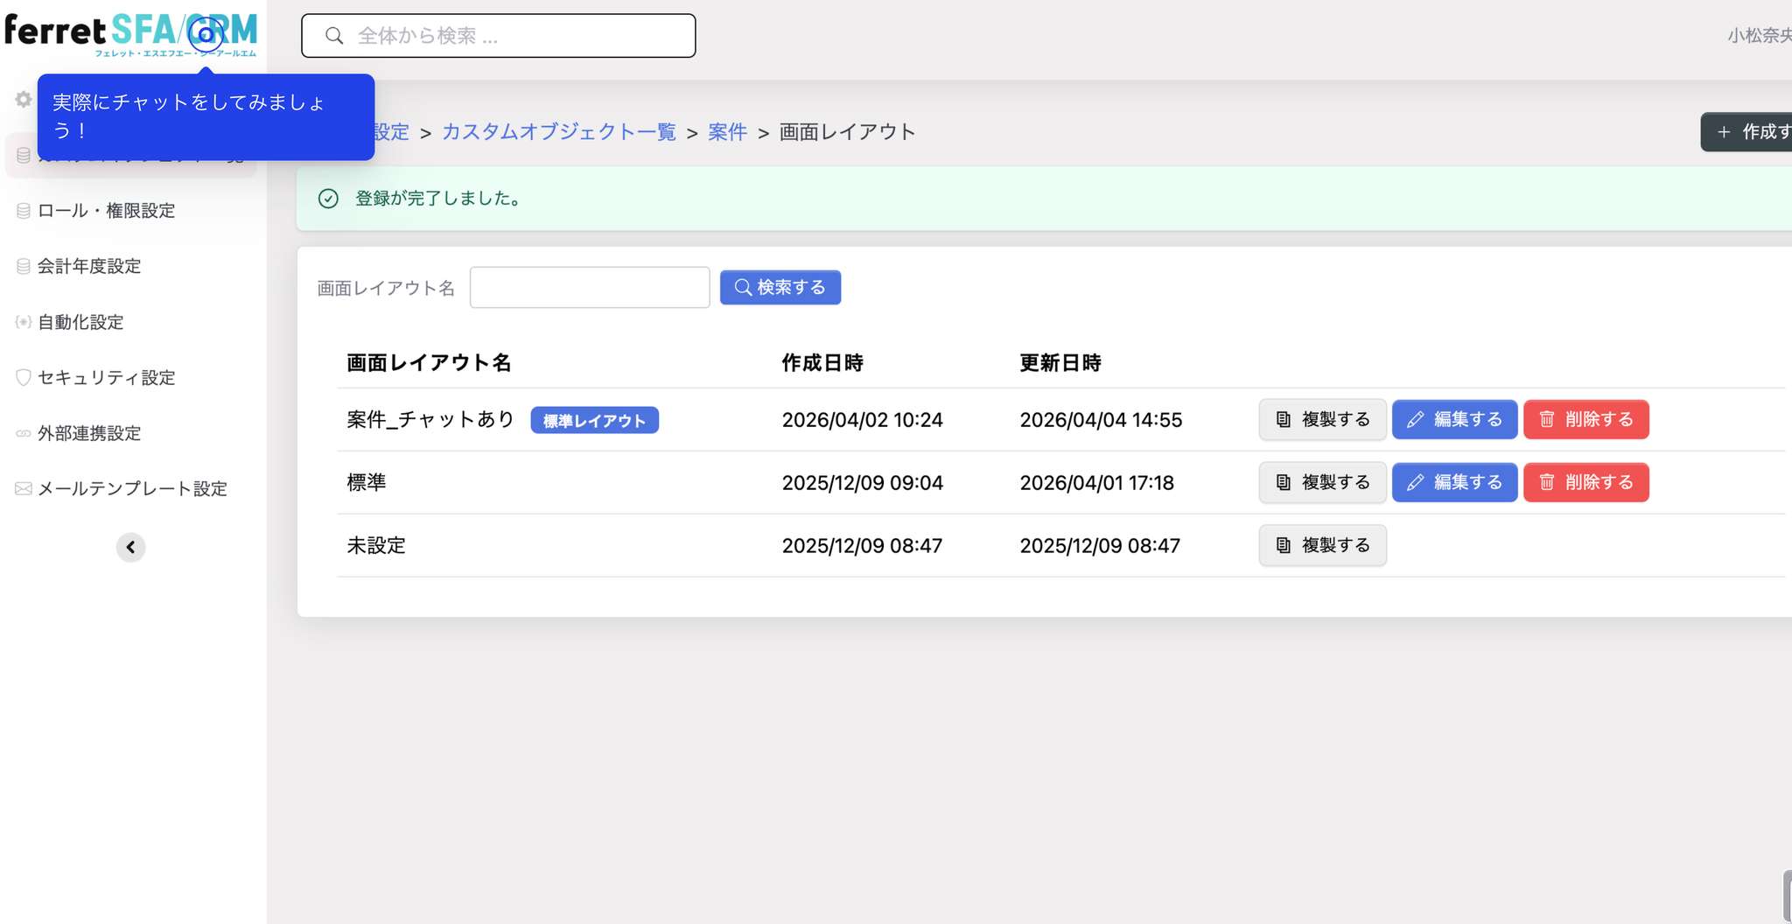Click the link icon beside 外部連携設定

point(24,433)
